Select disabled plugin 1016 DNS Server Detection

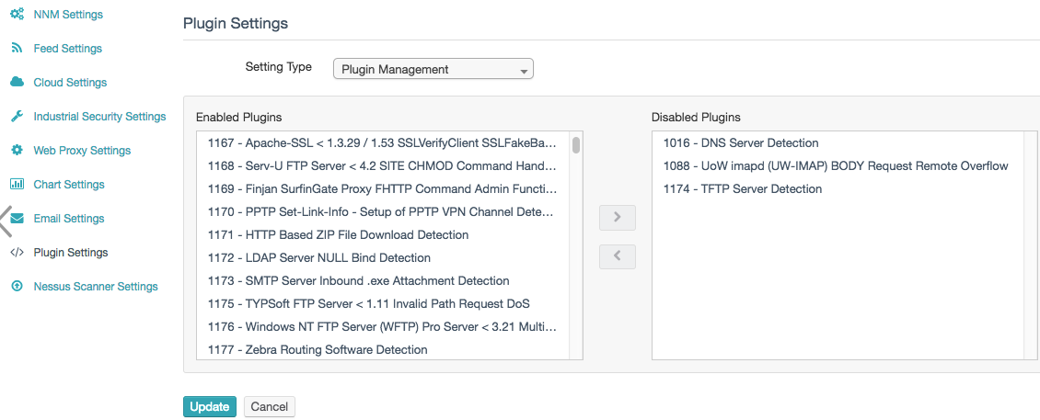click(x=740, y=143)
